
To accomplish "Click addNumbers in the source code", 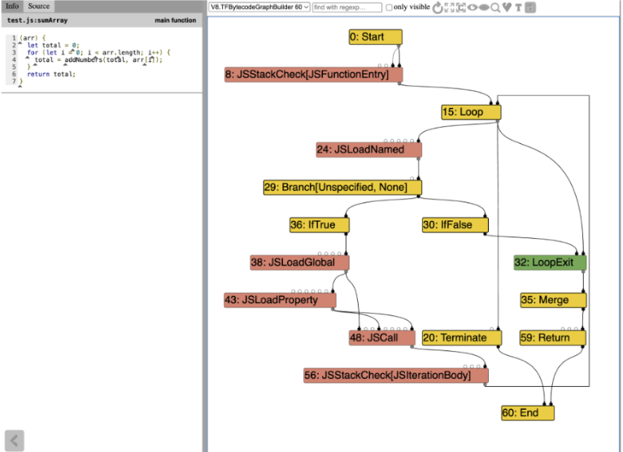I will pyautogui.click(x=84, y=59).
